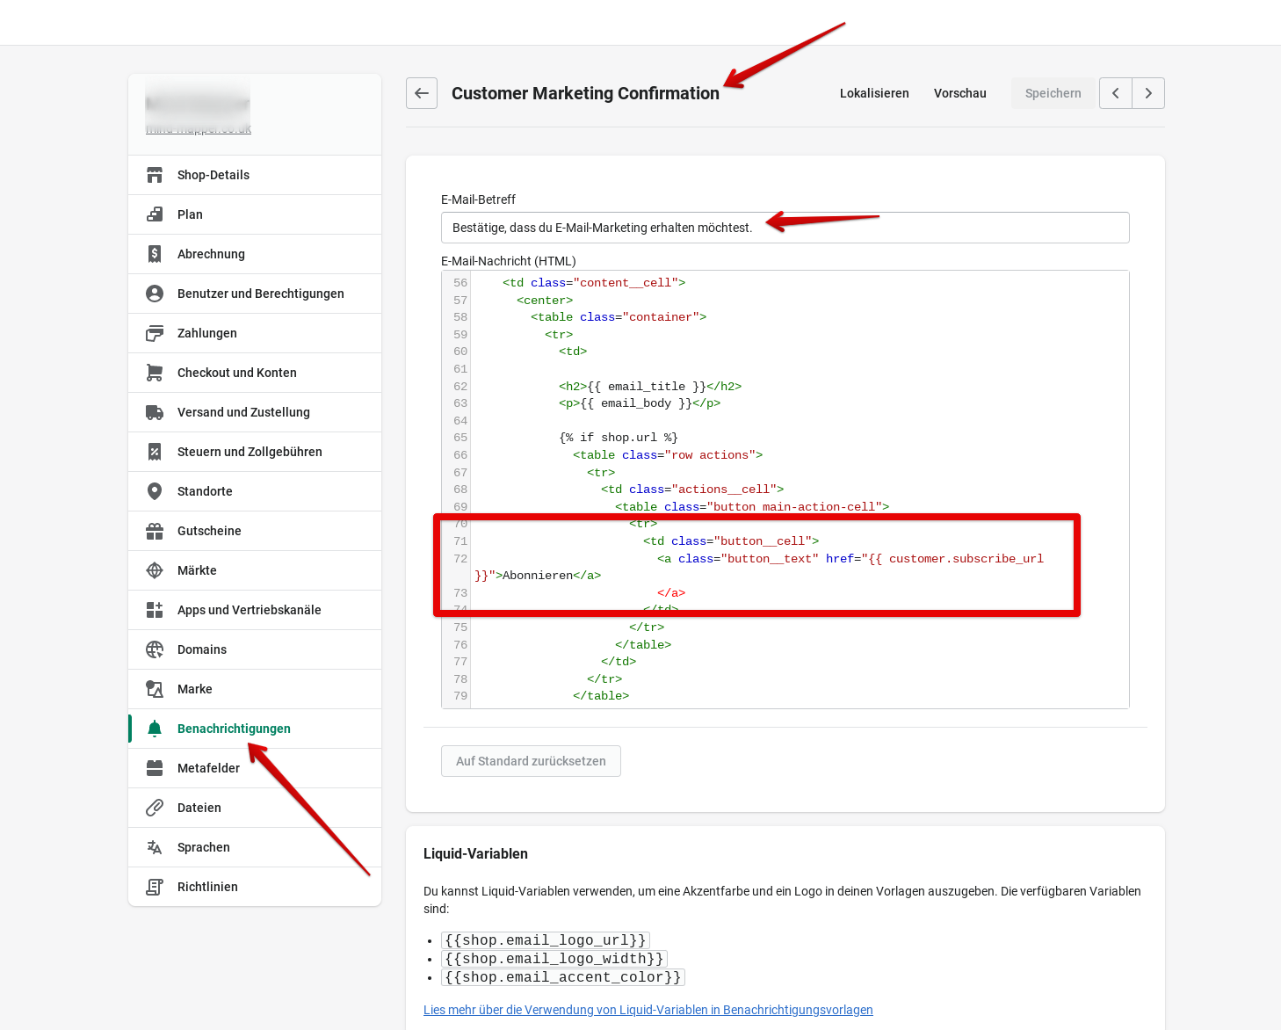Click the Domains globe icon
The width and height of the screenshot is (1281, 1030).
155,649
